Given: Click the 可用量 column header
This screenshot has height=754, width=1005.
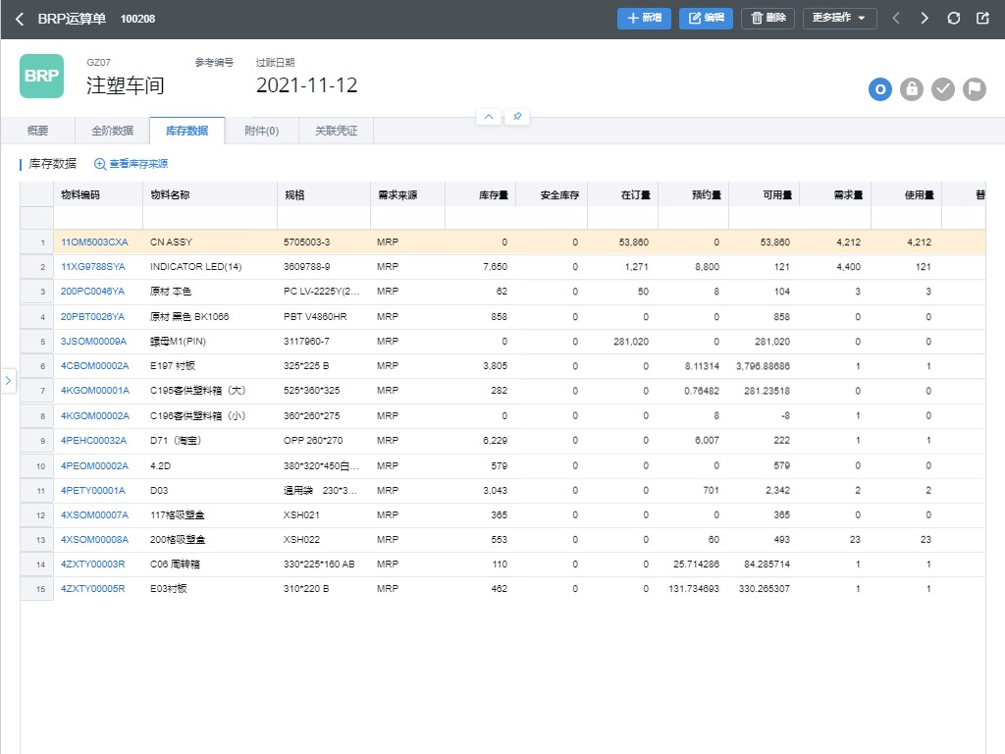Looking at the screenshot, I should (x=764, y=195).
